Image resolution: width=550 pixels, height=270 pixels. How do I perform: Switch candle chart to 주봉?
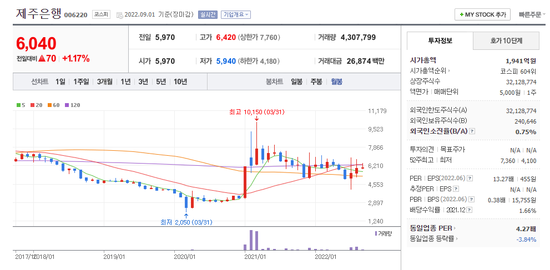(316, 82)
